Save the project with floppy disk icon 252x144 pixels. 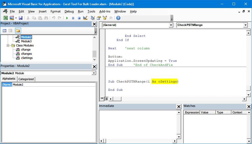21,18
